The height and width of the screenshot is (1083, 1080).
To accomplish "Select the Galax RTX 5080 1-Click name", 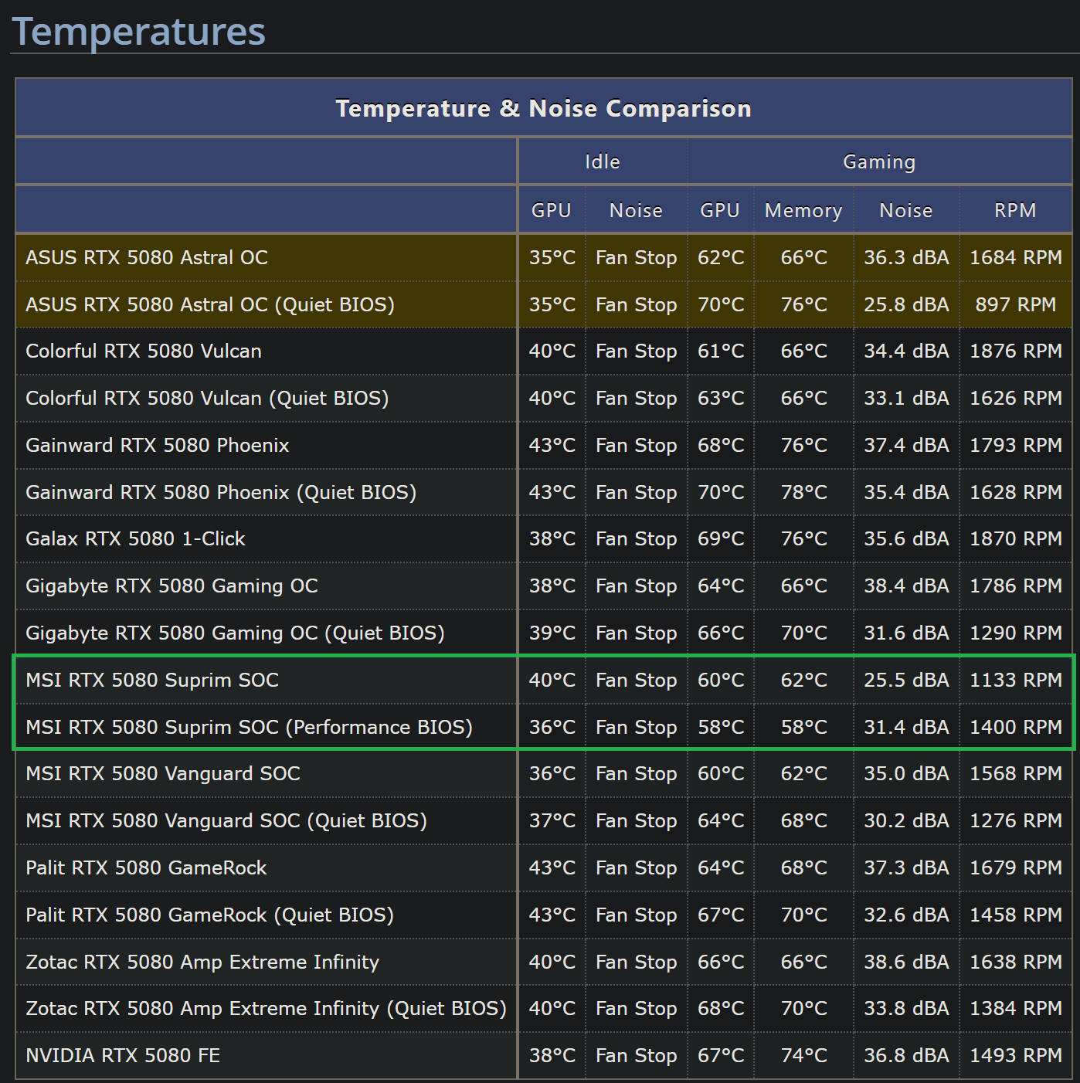I will [x=135, y=538].
